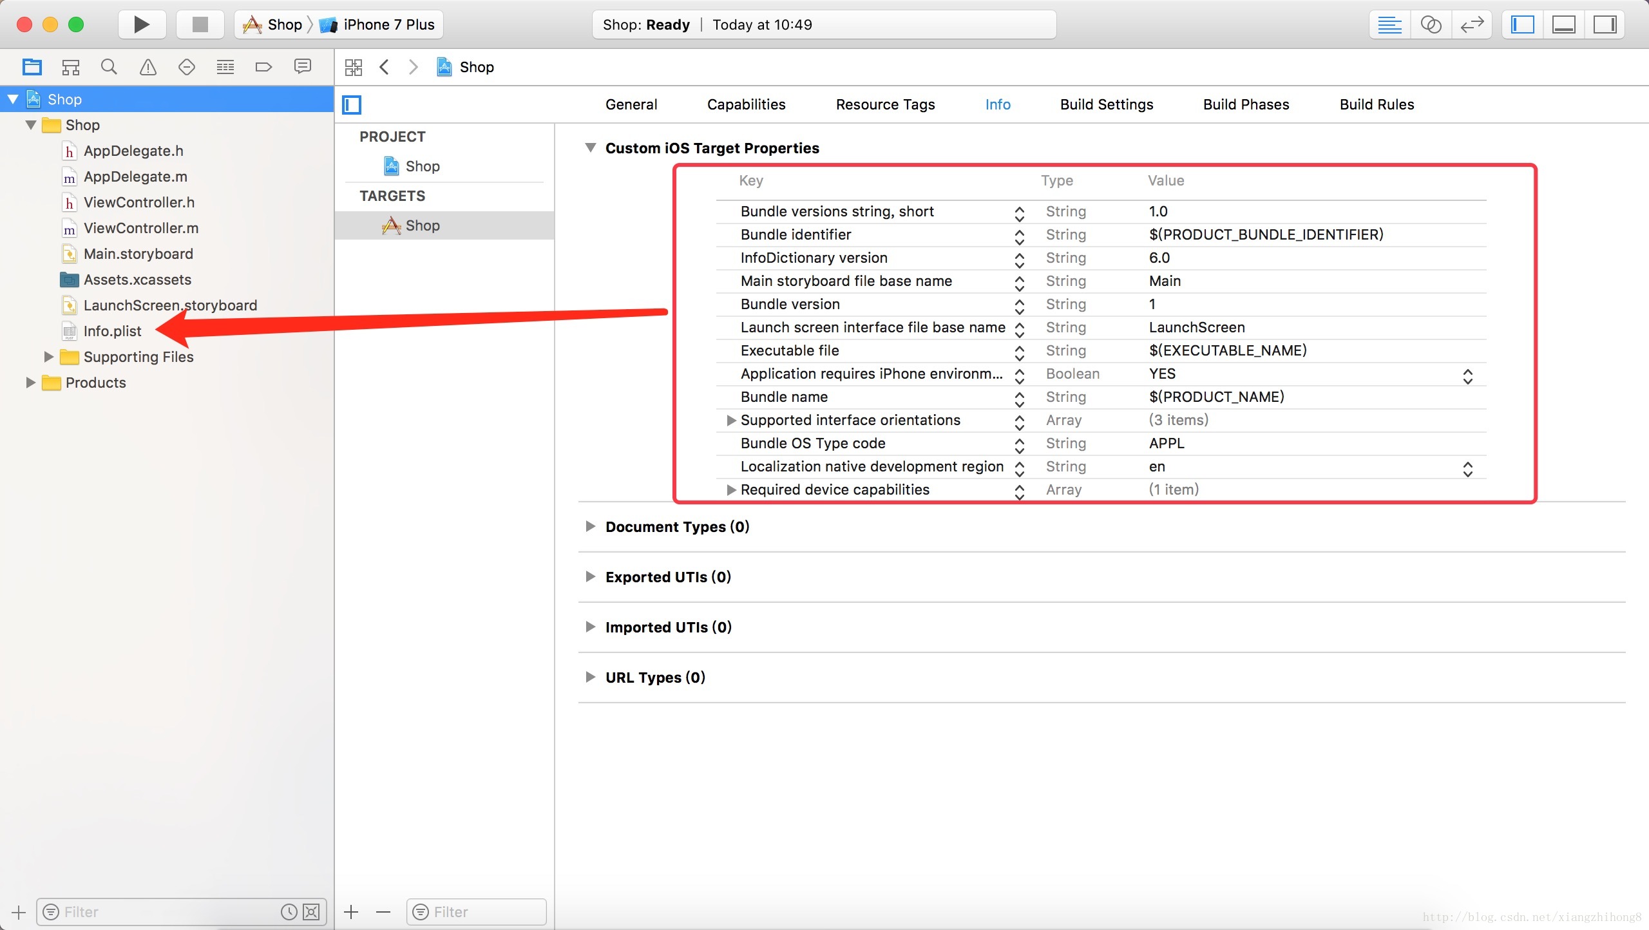Expand the Supporting Files group
Image resolution: width=1649 pixels, height=930 pixels.
(48, 357)
